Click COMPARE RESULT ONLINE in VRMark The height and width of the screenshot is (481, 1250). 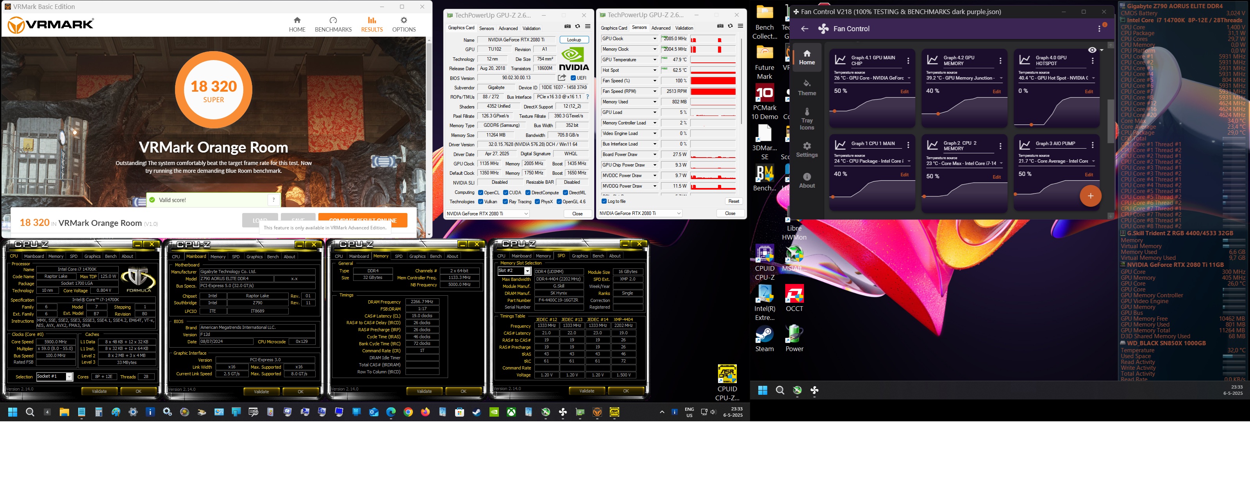pyautogui.click(x=362, y=220)
